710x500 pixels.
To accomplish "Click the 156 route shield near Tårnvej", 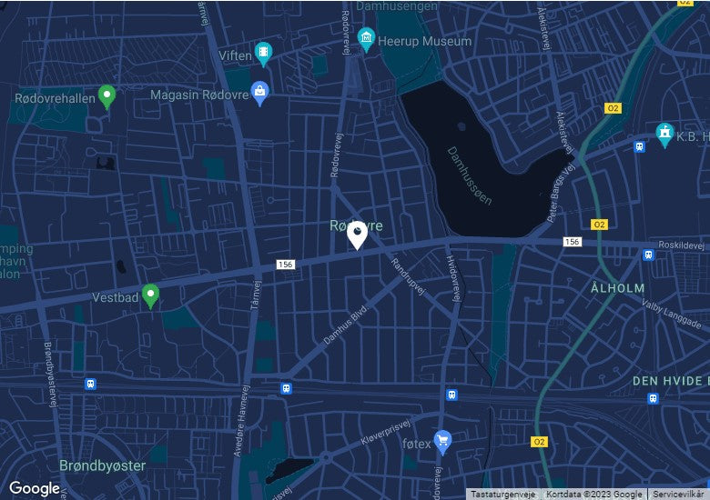I will (286, 265).
